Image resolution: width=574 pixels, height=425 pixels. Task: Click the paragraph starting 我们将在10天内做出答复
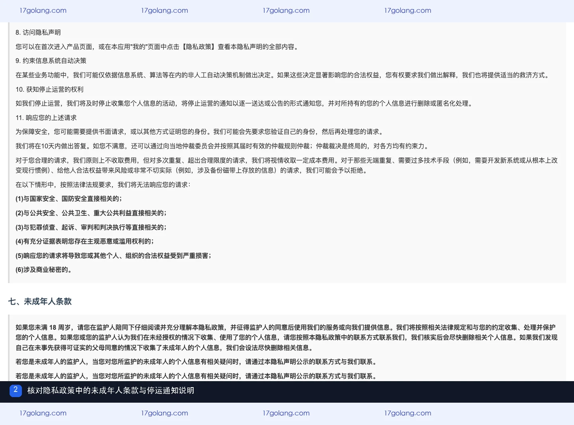pos(223,146)
